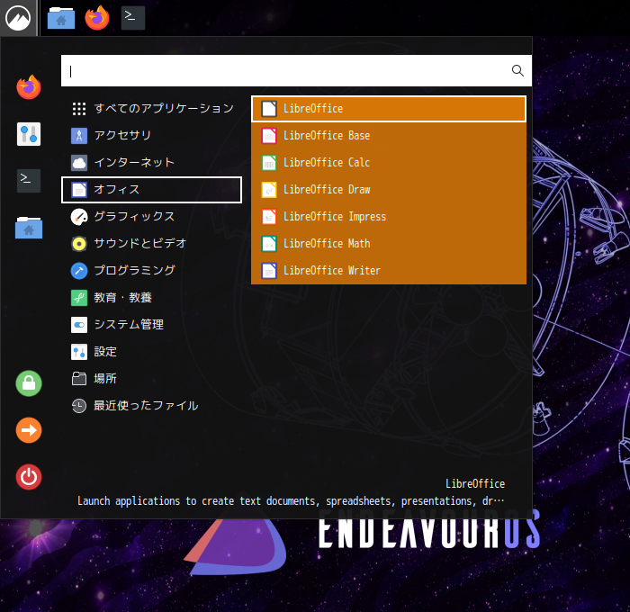Screen dimensions: 630x612
Task: Open the 設定 category
Action: [151, 352]
